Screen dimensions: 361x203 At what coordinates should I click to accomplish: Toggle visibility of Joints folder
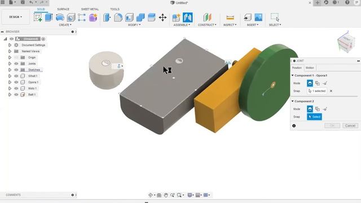click(x=16, y=64)
